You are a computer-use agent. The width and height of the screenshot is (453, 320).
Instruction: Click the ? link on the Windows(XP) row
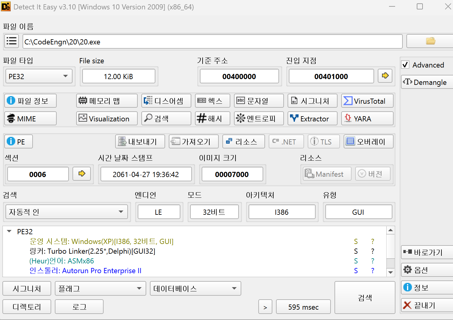point(373,241)
